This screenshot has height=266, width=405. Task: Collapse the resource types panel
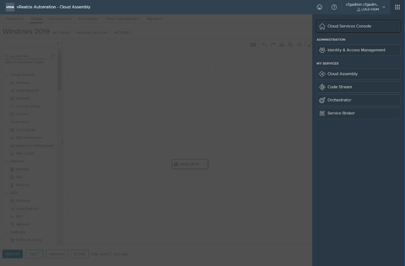coord(58,44)
